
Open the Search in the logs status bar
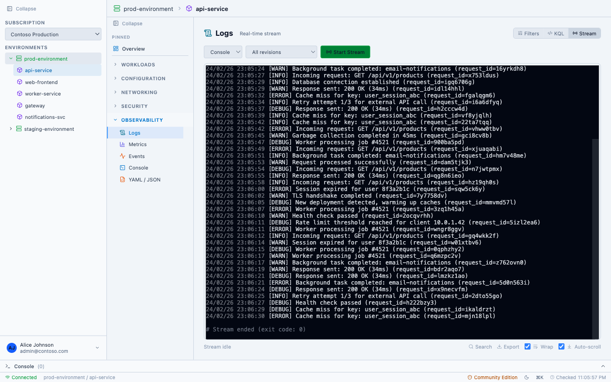point(480,347)
